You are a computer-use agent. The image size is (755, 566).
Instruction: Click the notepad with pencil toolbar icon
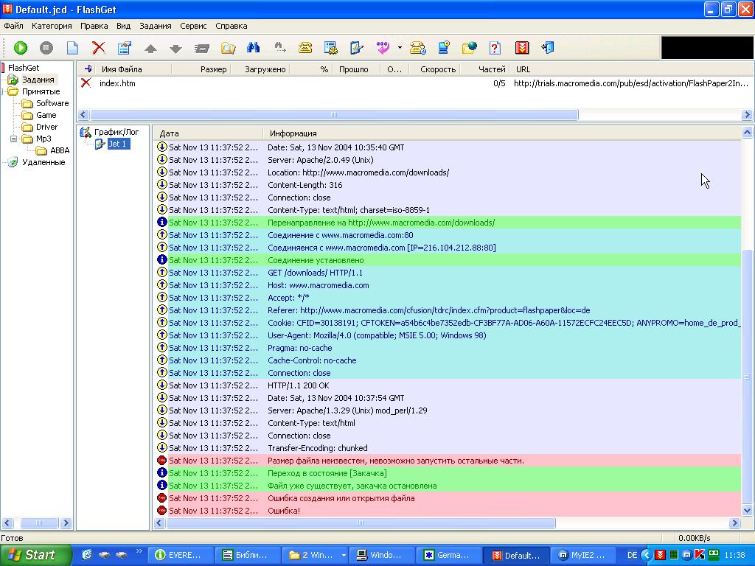pos(356,48)
